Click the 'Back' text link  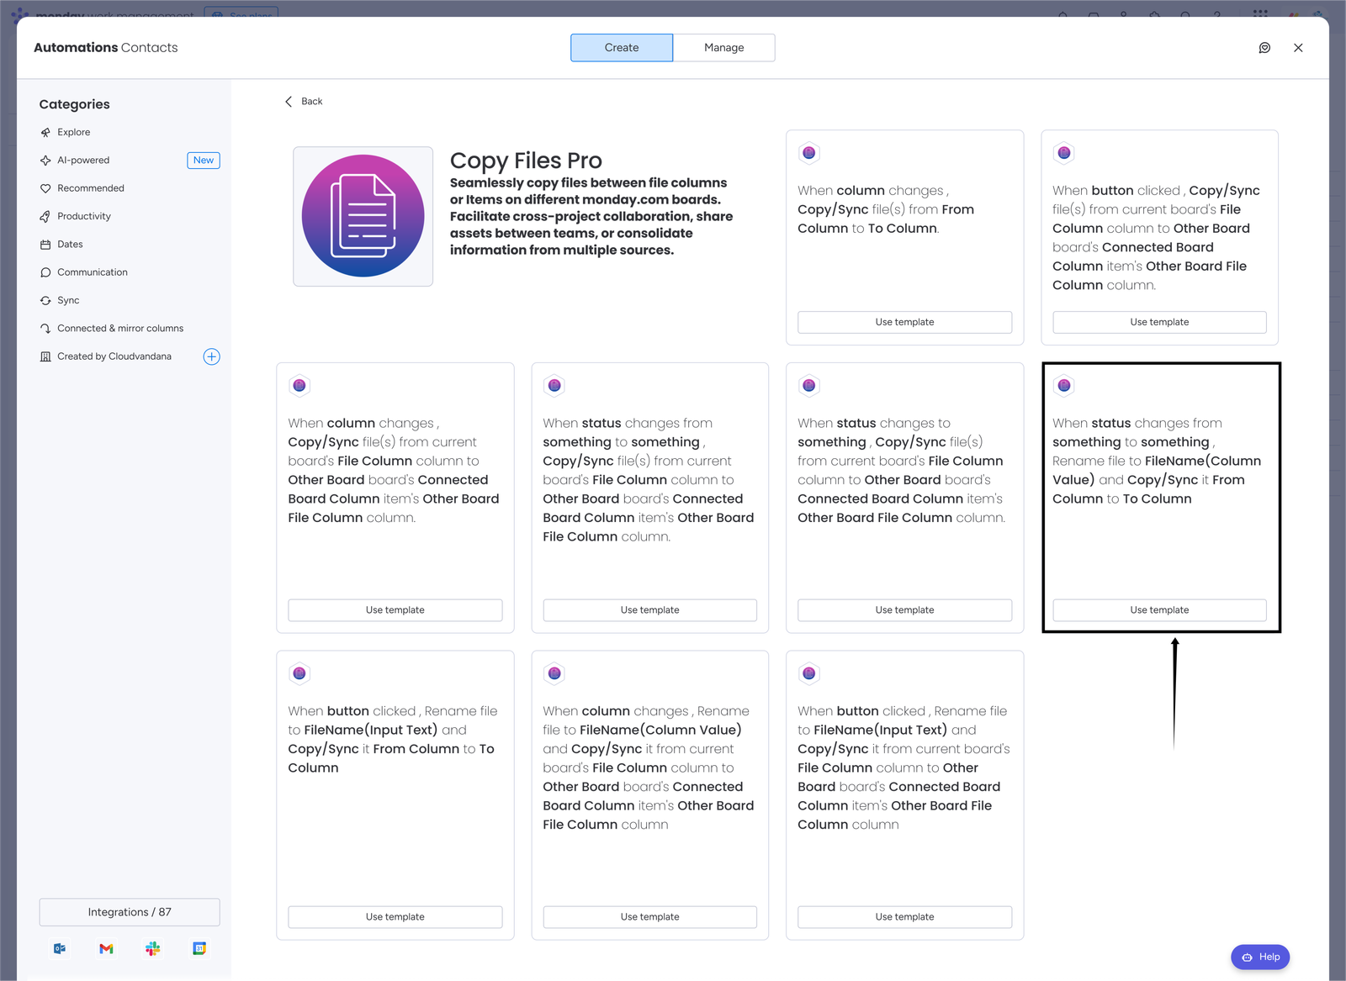click(x=312, y=102)
